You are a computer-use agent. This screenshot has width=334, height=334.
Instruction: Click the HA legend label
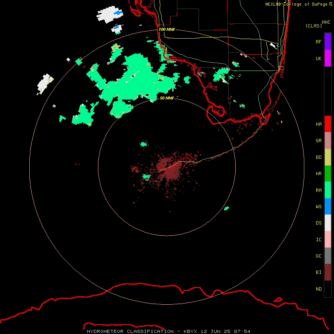(x=318, y=124)
